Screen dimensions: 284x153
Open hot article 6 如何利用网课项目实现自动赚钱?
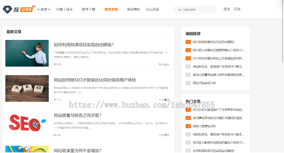tap(214, 151)
